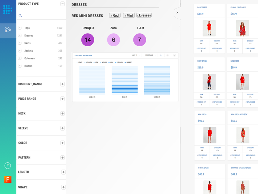The image size is (258, 194).
Task: Click the Mini Dress $99.9 title beside Shirt Dress
Action: tap(235, 61)
